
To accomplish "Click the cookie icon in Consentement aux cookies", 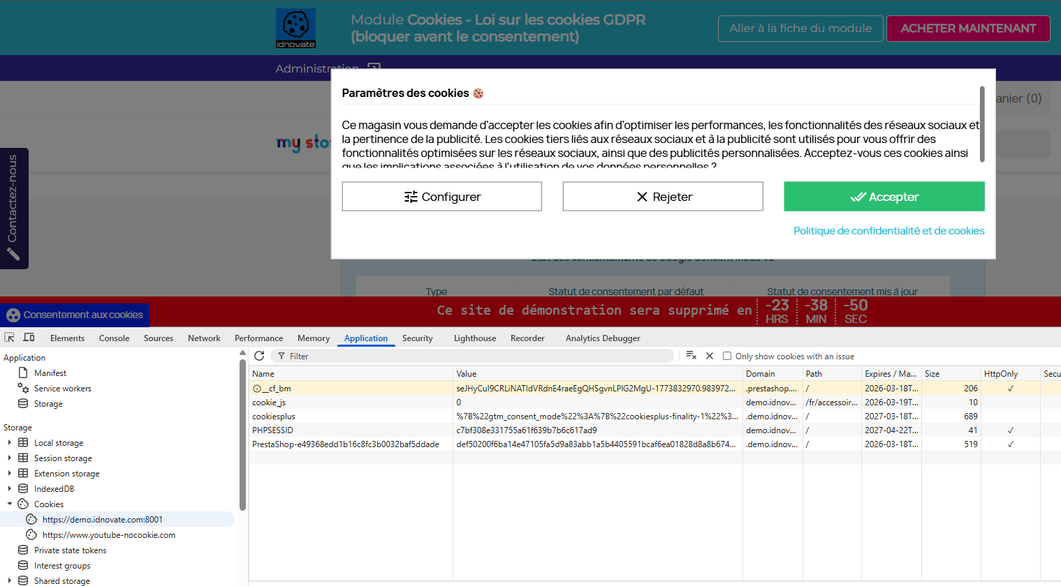I will click(x=13, y=315).
